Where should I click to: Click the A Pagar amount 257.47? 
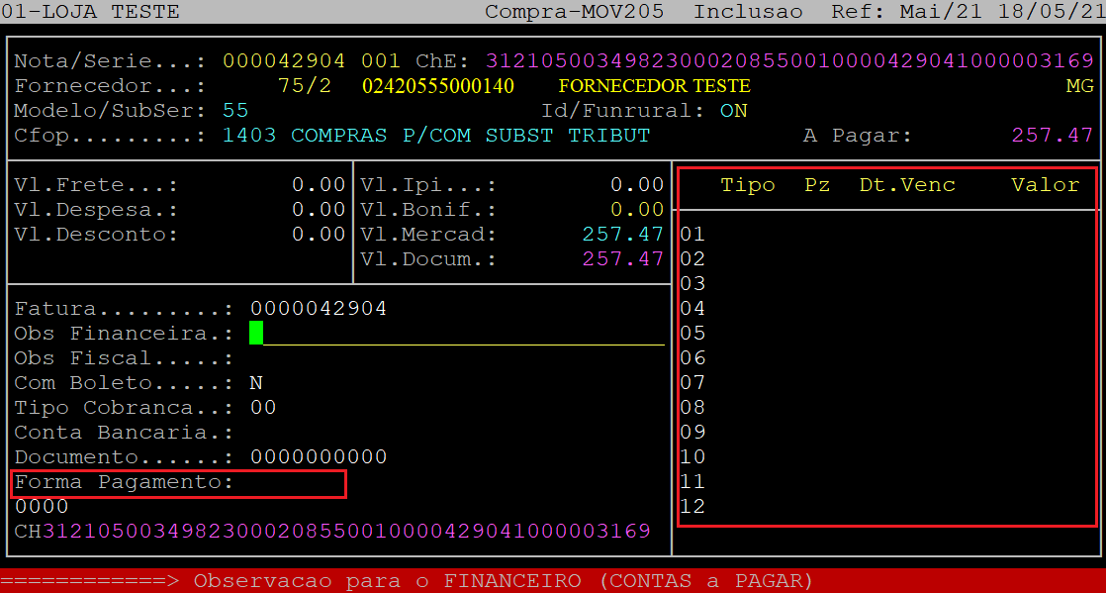[x=1052, y=136]
